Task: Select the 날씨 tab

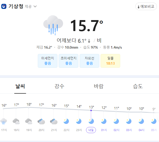Action: click(x=20, y=86)
